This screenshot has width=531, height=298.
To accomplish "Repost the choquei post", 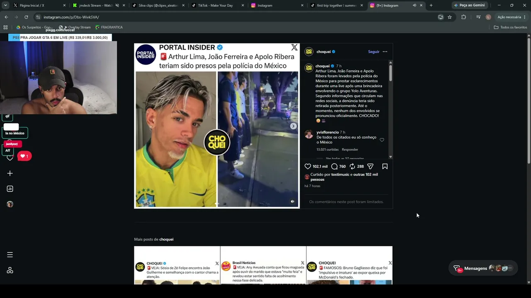I will [352, 166].
